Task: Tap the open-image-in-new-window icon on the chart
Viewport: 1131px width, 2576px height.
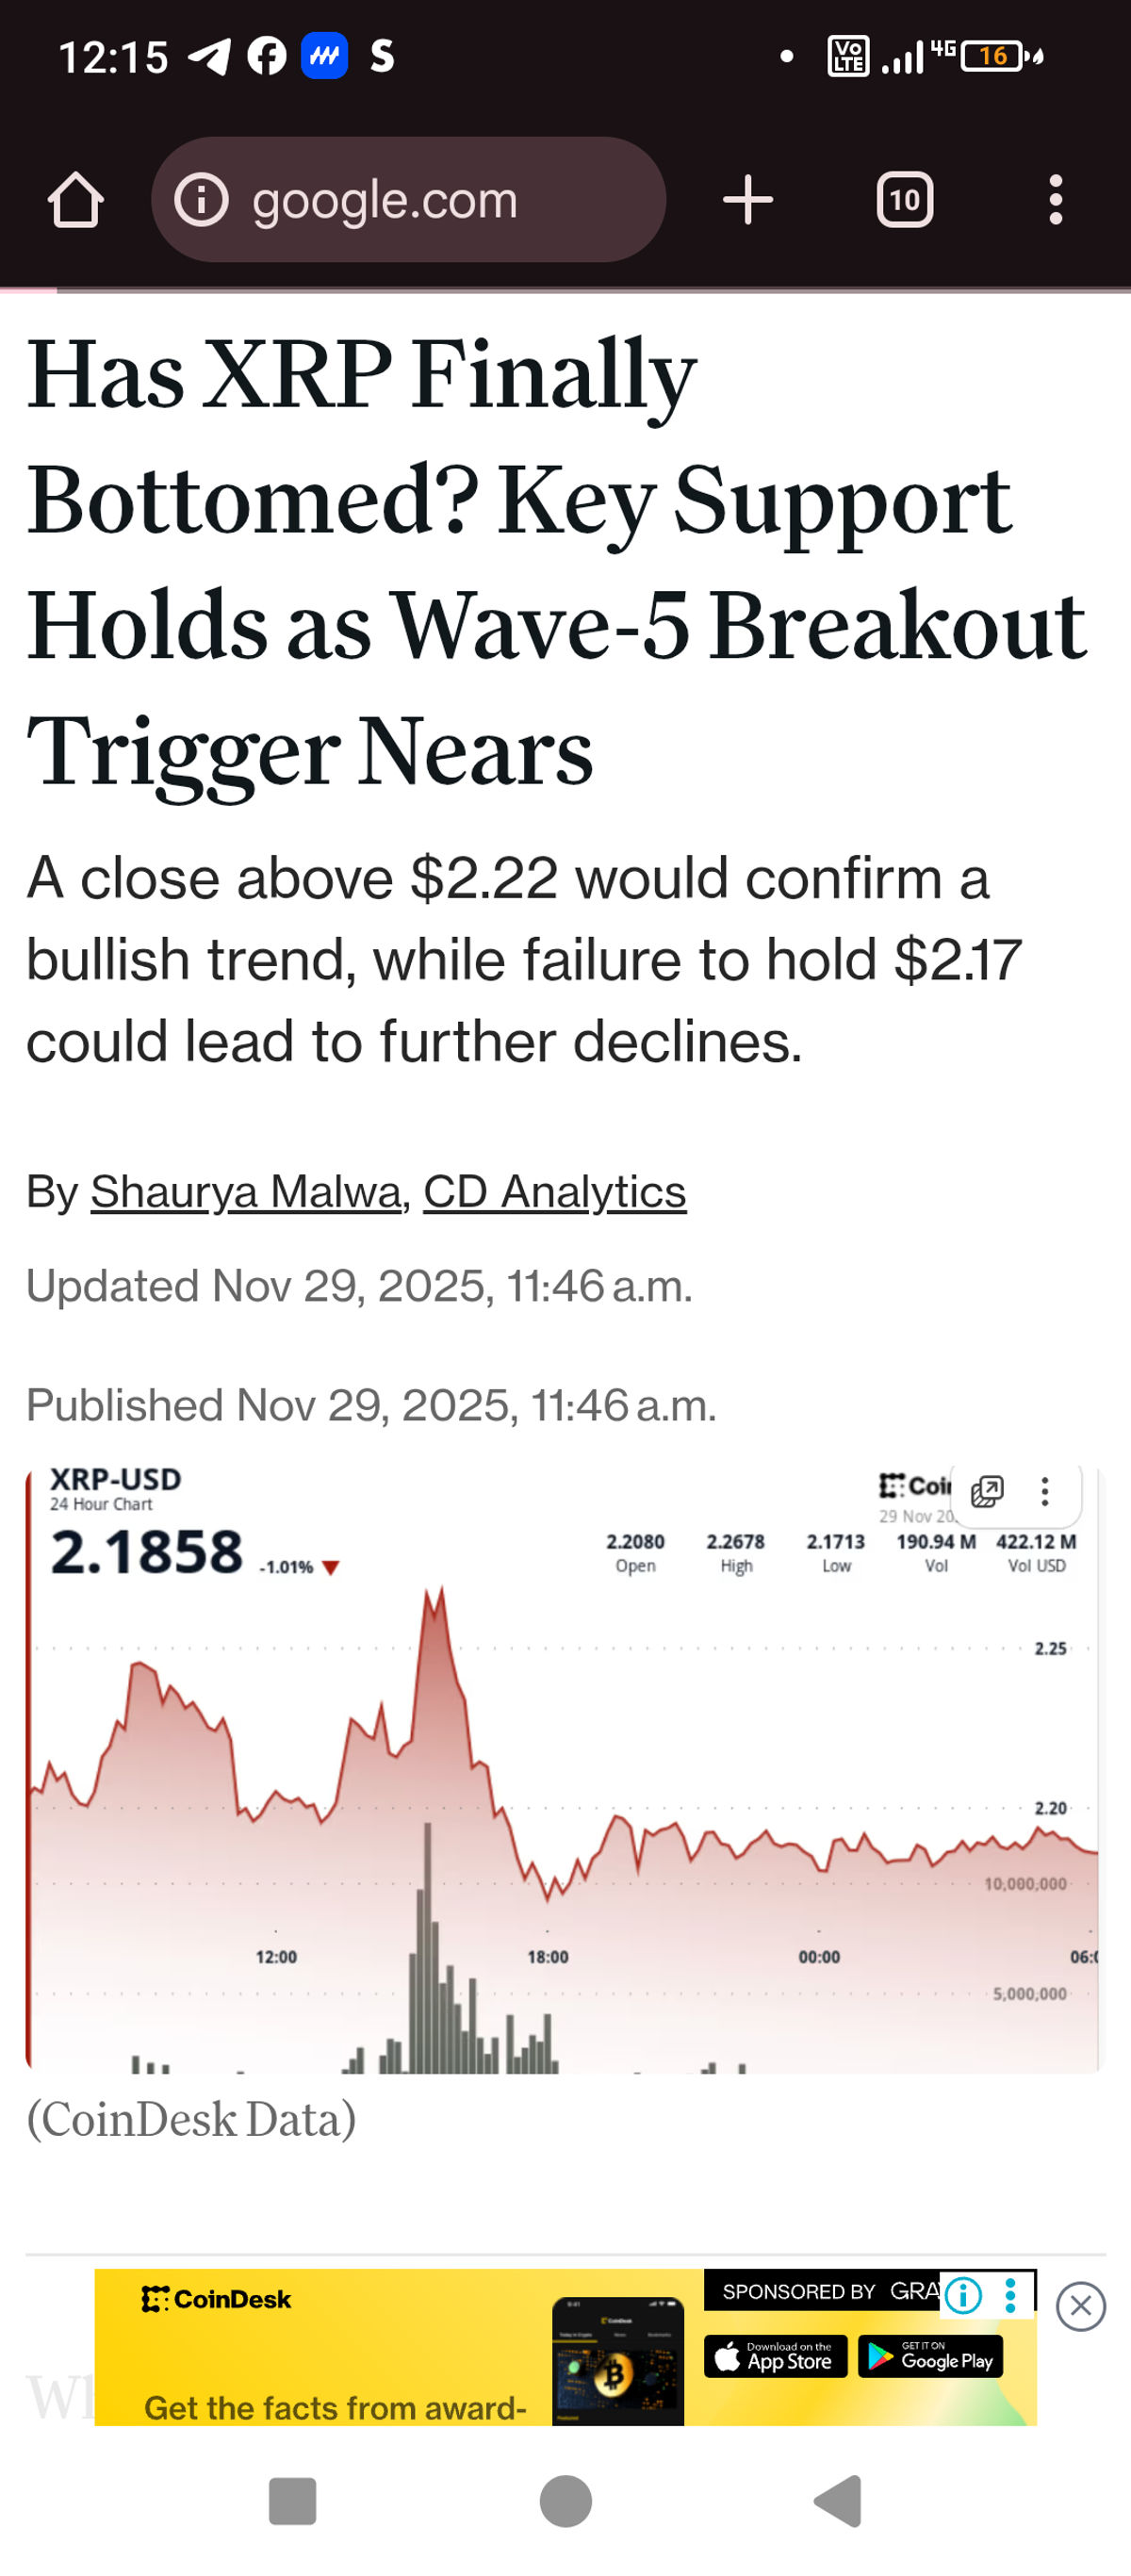Action: [987, 1491]
